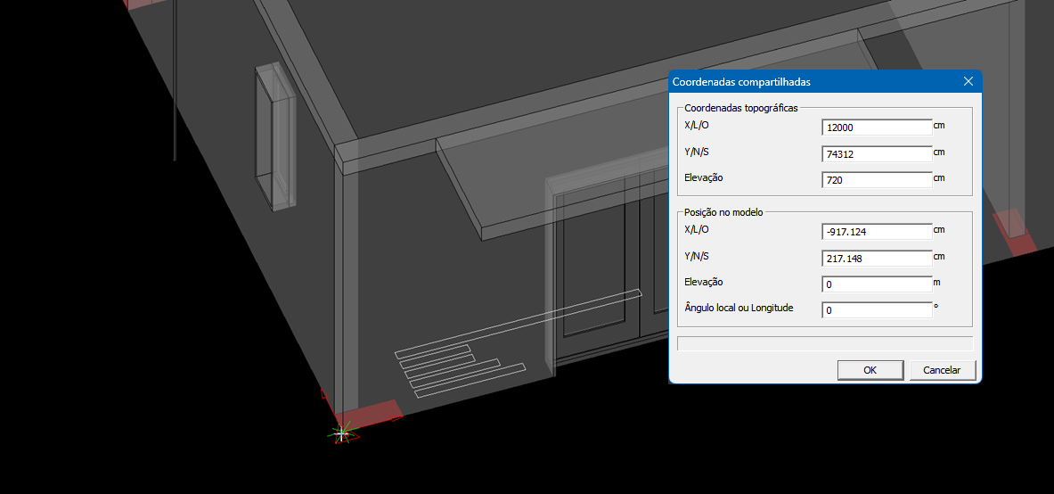Select the model X/L/O field showing -917.124
Image resolution: width=1054 pixels, height=494 pixels.
click(x=877, y=232)
